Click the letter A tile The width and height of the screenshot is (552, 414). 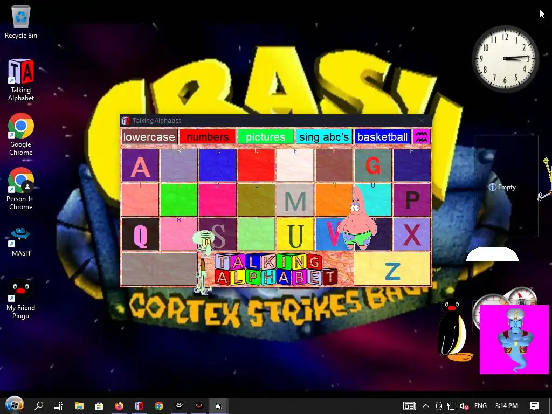(x=140, y=165)
